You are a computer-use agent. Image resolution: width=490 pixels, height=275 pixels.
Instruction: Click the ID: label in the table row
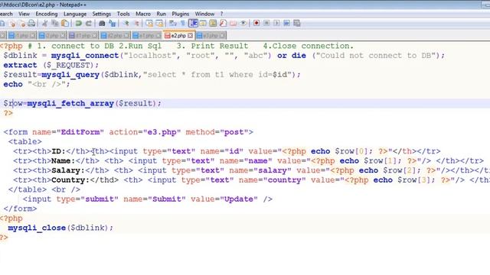pos(58,151)
